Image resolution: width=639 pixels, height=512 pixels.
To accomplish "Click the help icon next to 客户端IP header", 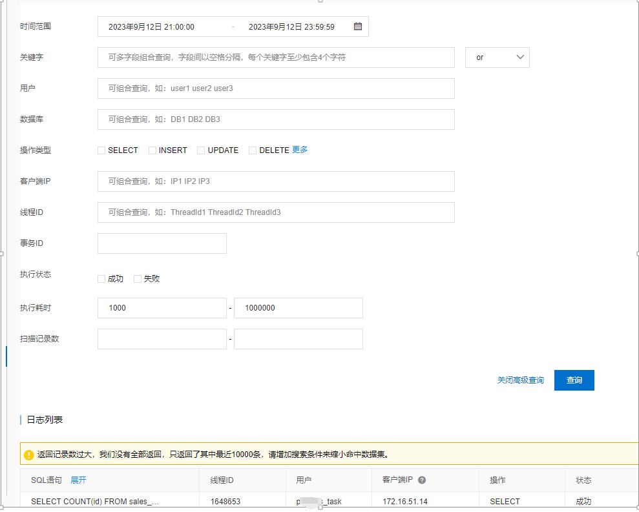I will (x=422, y=480).
